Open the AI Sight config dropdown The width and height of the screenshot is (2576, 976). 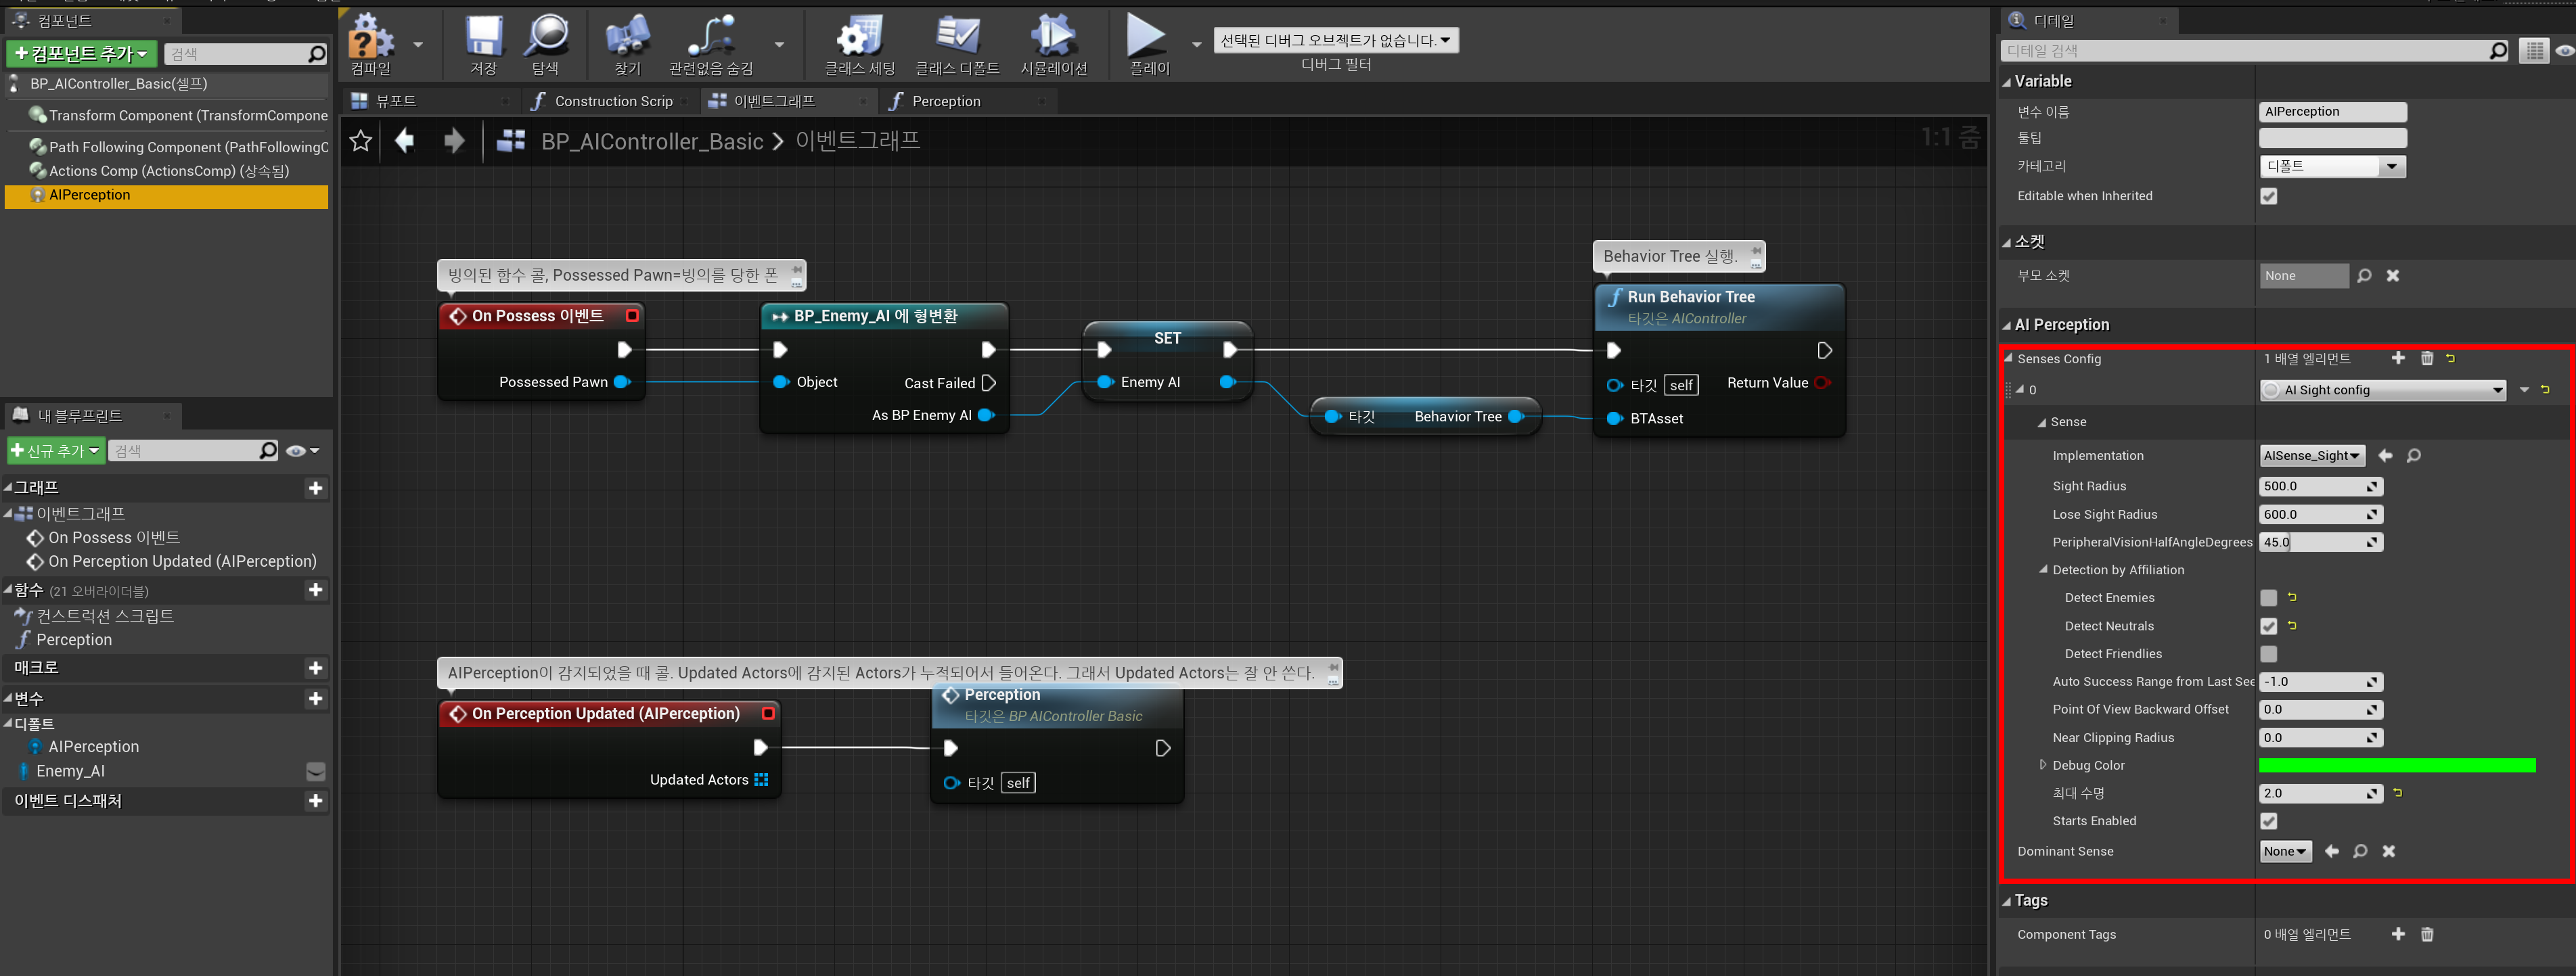pos(2382,390)
